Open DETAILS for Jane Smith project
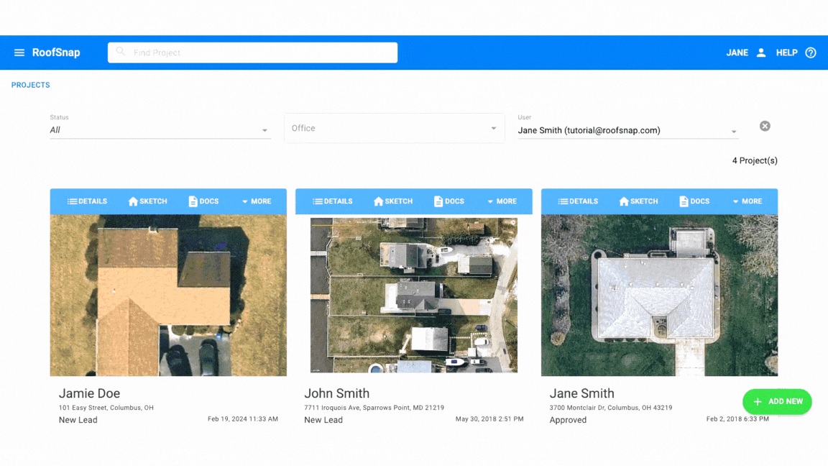Viewport: 828px width, 466px height. pyautogui.click(x=578, y=201)
